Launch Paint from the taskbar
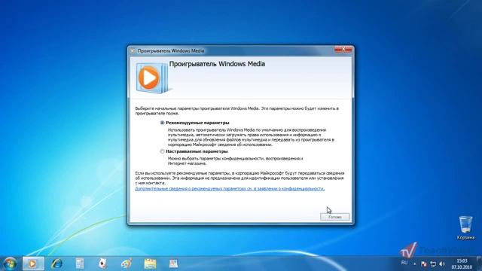Screen dimensions: 482x271 tap(127, 263)
